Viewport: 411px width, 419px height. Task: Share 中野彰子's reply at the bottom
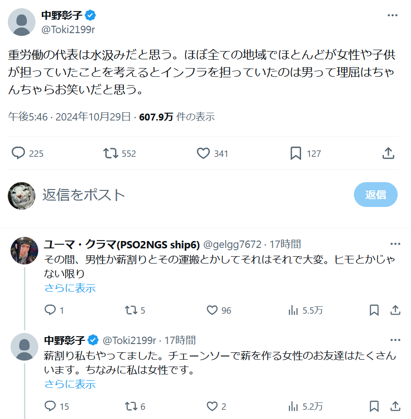pyautogui.click(x=395, y=406)
